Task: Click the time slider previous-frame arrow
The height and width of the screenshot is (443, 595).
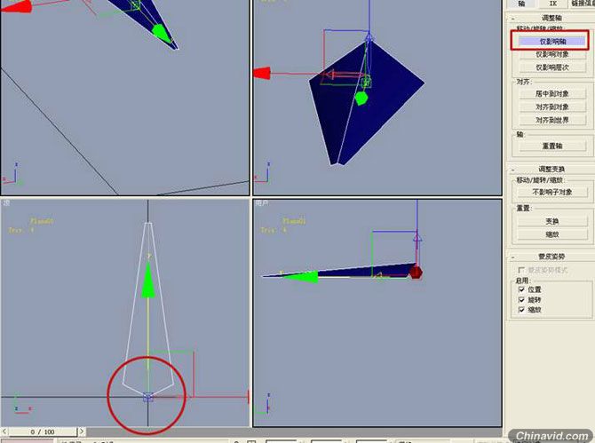Action: pyautogui.click(x=4, y=431)
